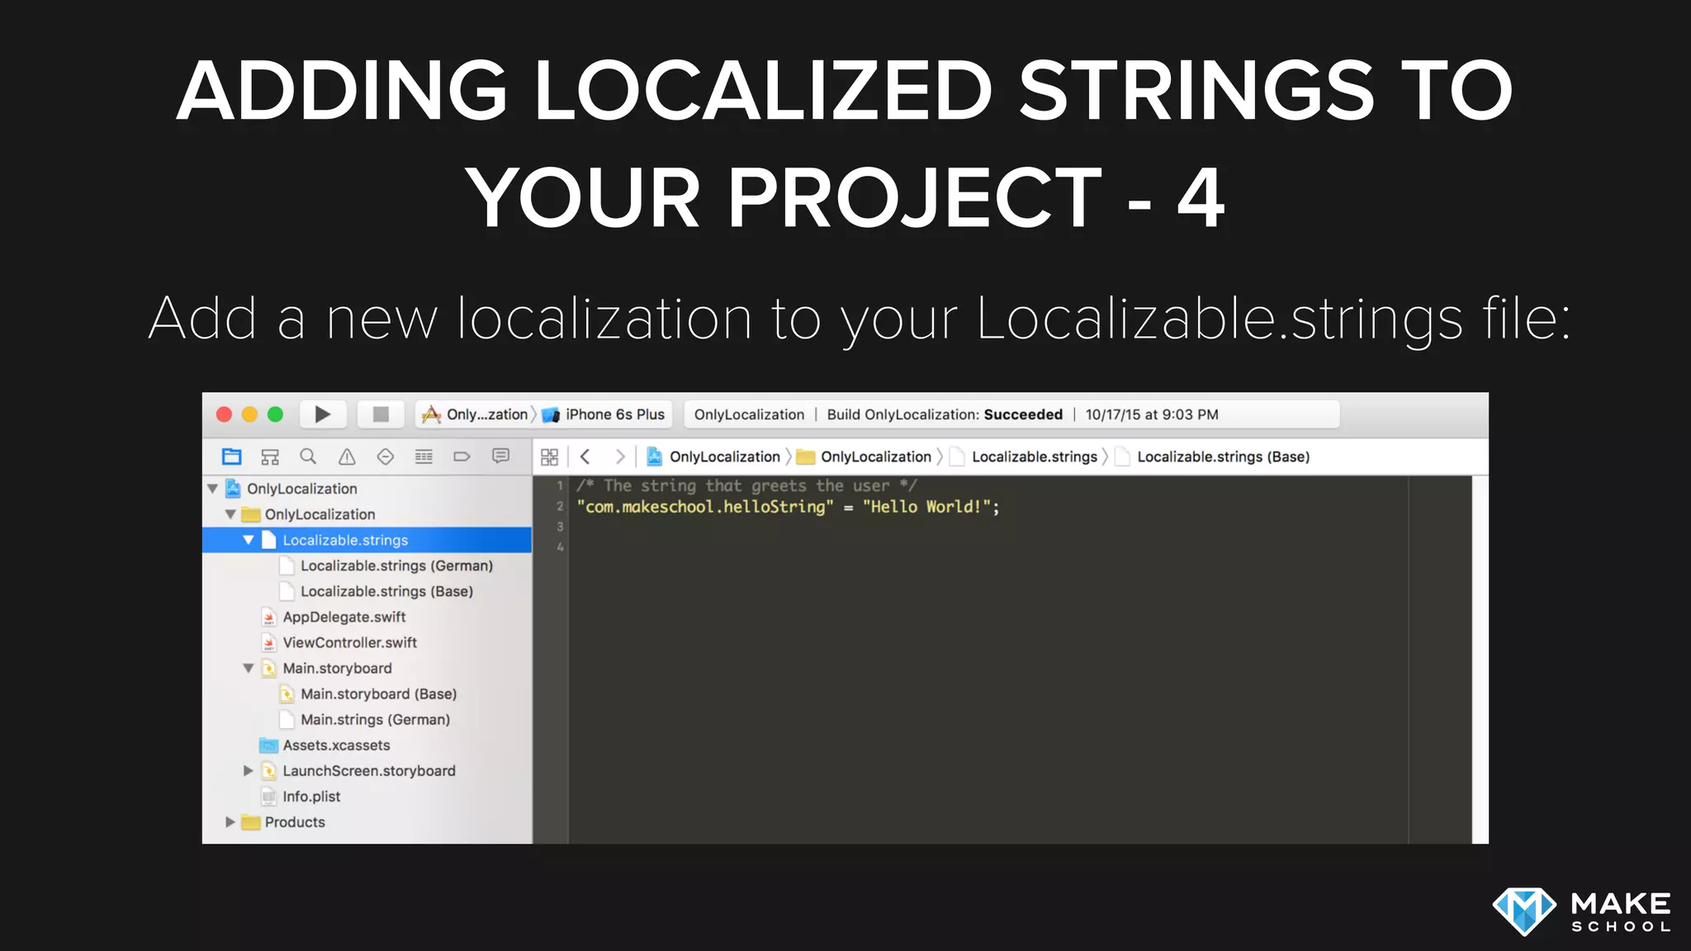Click the "Hello World!" string value
Viewport: 1691px width, 951px height.
(926, 507)
